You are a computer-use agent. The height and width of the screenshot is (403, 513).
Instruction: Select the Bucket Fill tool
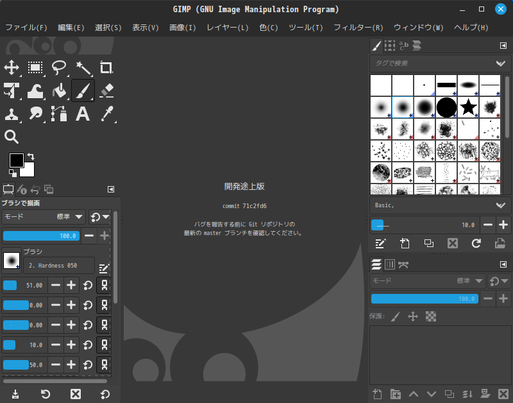(x=59, y=90)
